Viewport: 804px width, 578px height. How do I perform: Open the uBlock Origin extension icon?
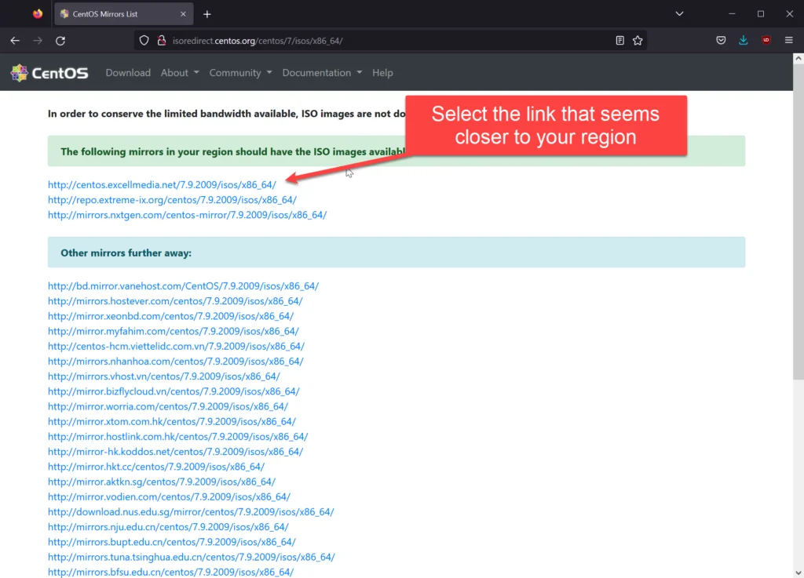(x=766, y=40)
